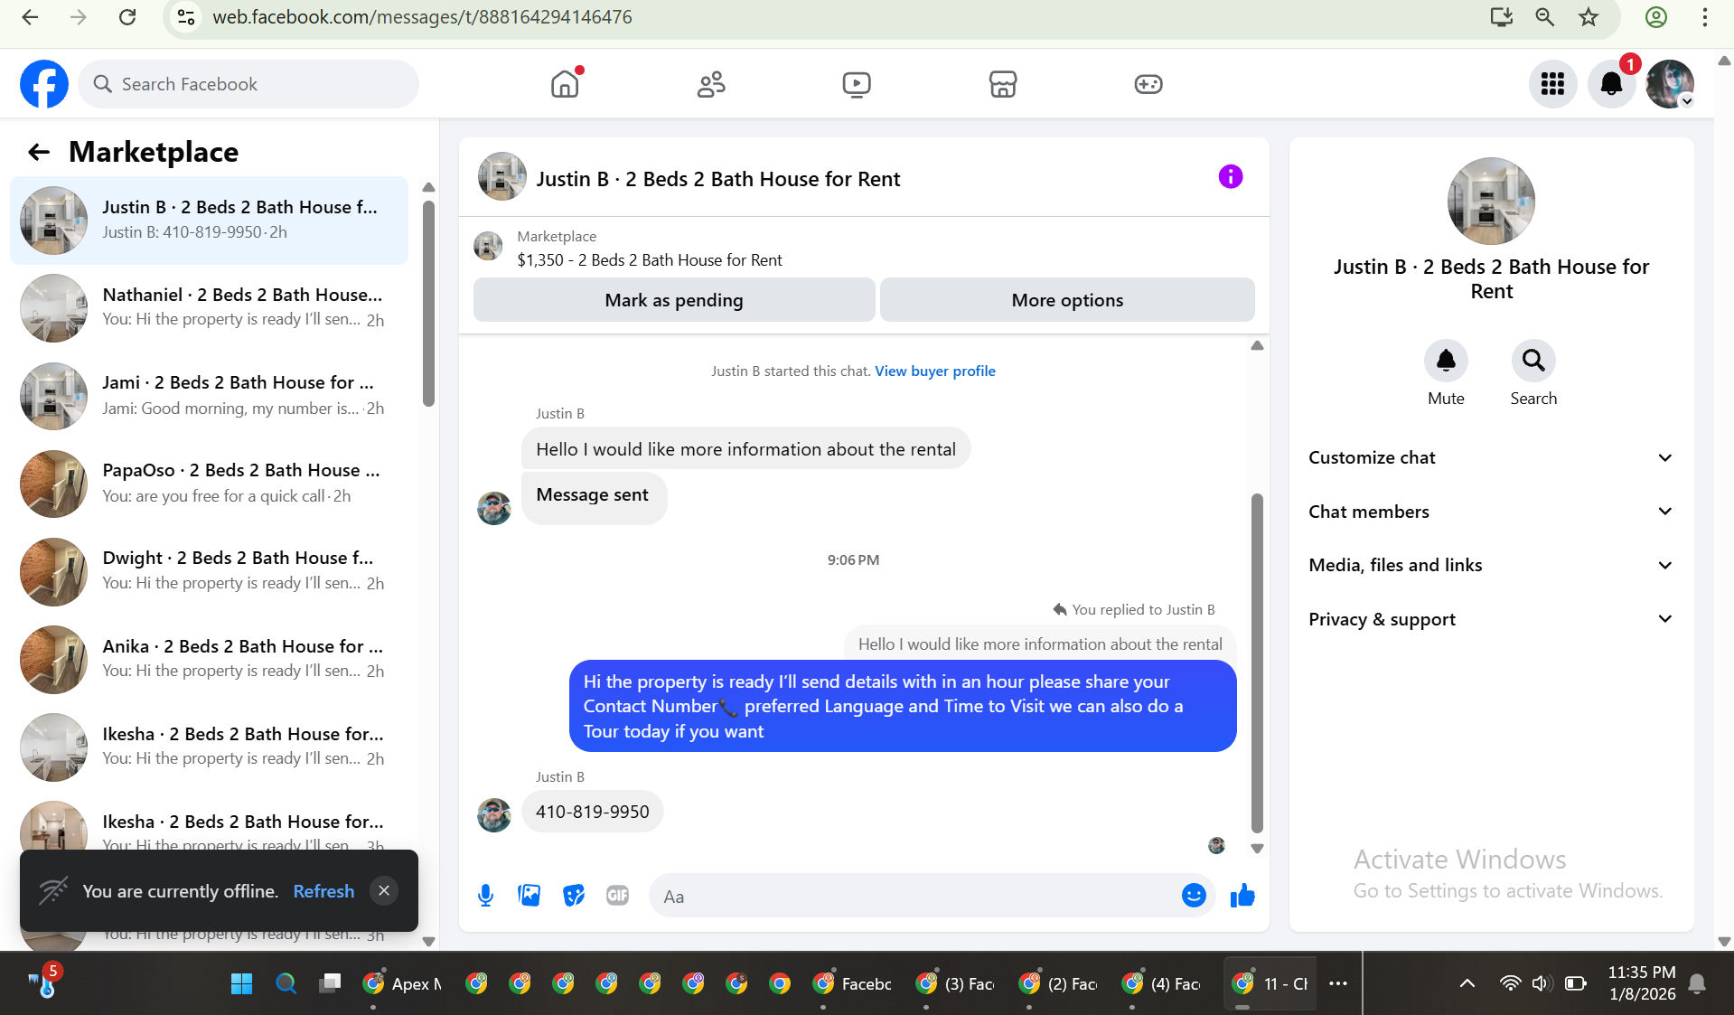Dismiss the offline notification with X
The width and height of the screenshot is (1734, 1015).
click(384, 890)
